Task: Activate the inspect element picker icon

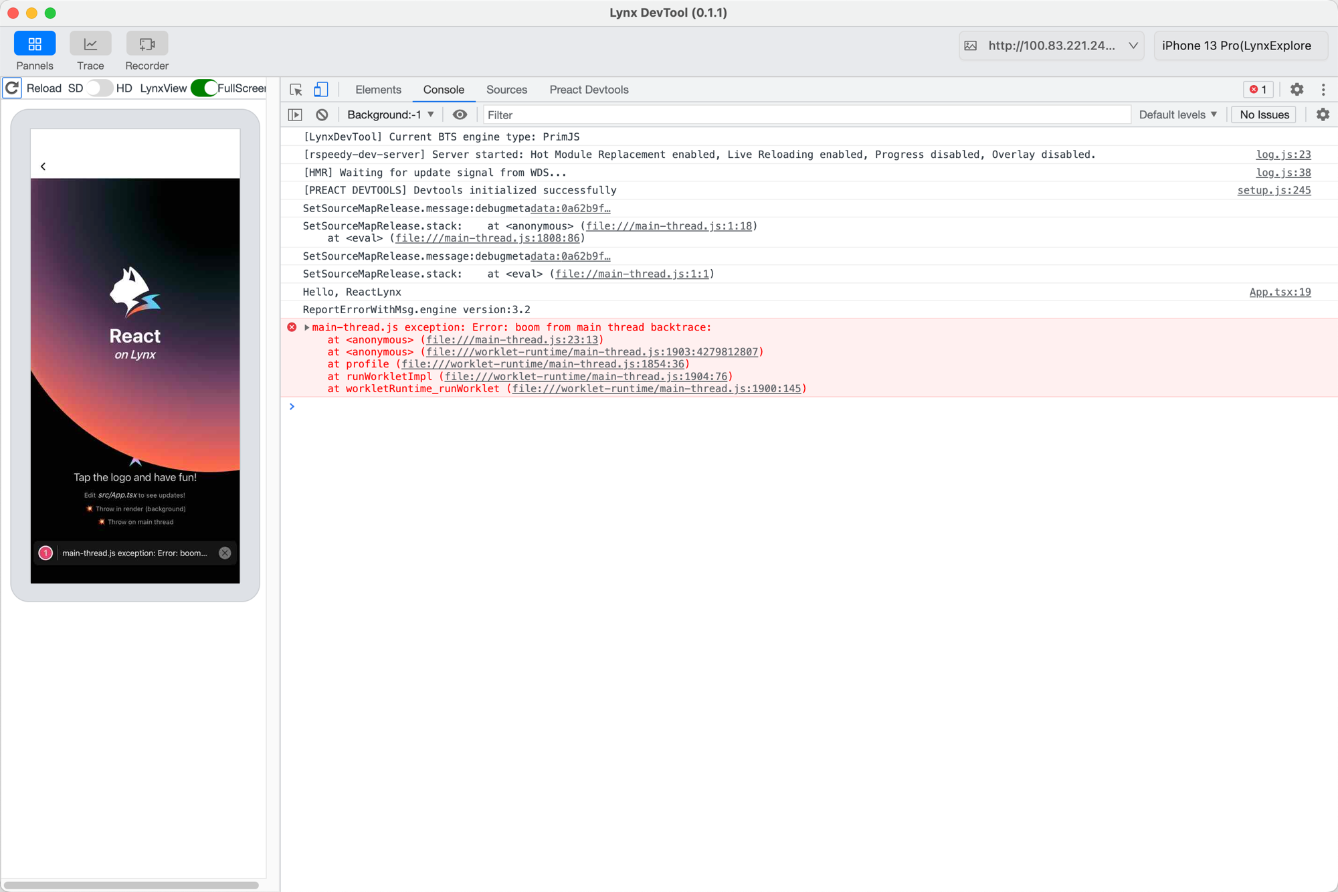Action: pos(296,90)
